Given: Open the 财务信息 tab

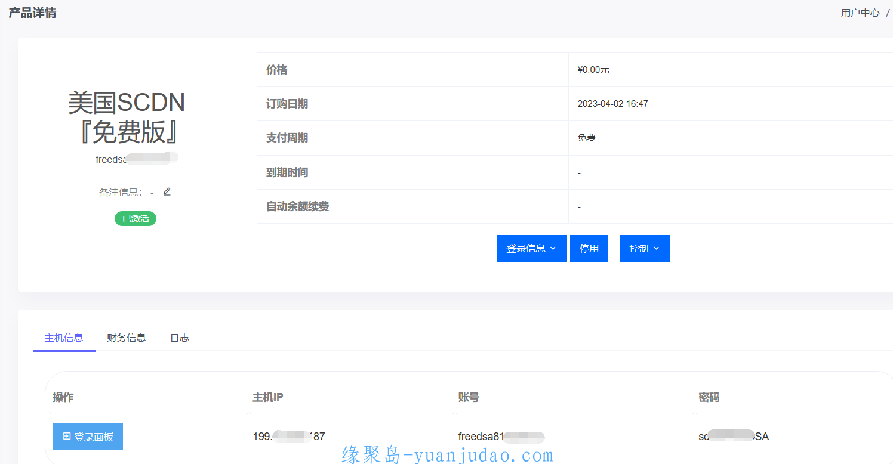Looking at the screenshot, I should tap(127, 338).
